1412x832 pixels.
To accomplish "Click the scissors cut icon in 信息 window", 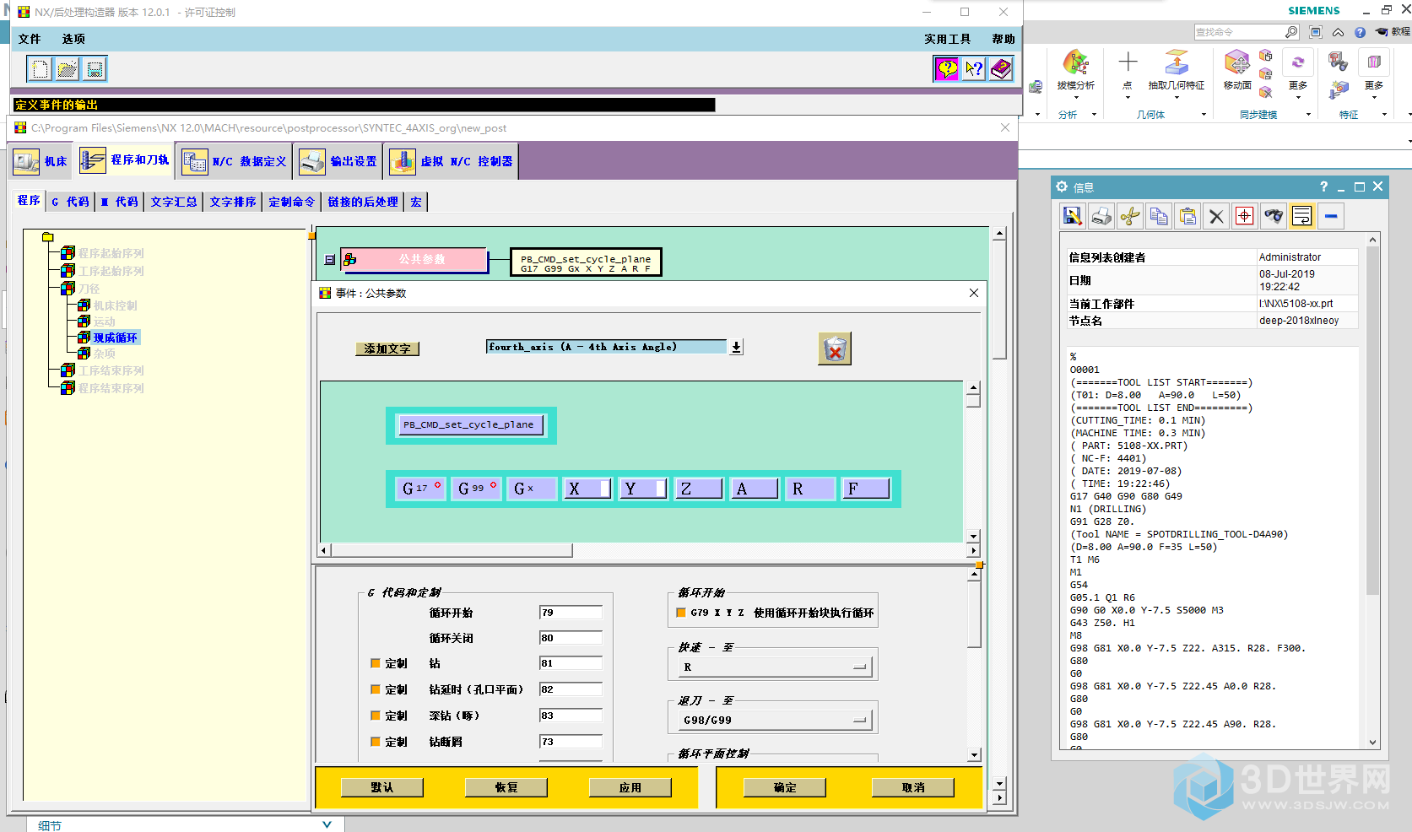I will pyautogui.click(x=1130, y=217).
